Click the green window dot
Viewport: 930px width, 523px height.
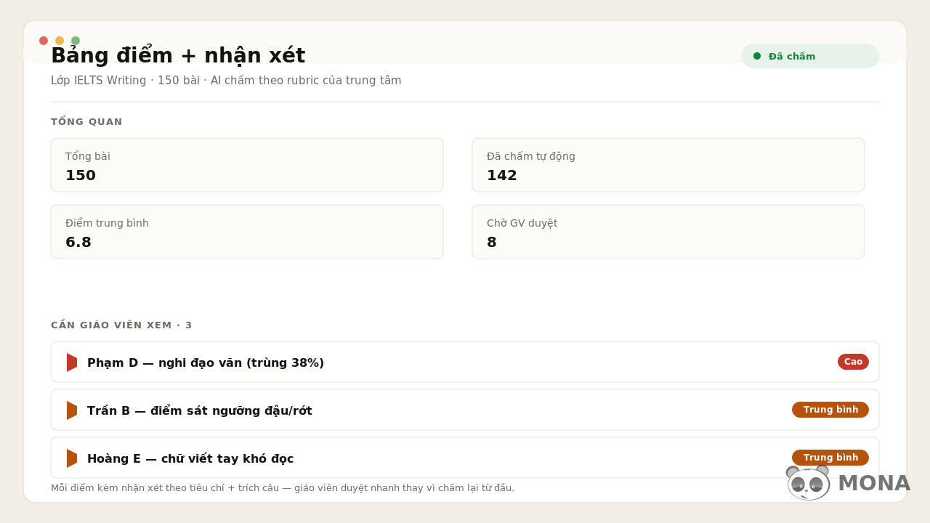76,41
